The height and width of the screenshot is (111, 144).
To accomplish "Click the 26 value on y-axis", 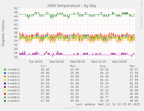I will click(16, 57).
